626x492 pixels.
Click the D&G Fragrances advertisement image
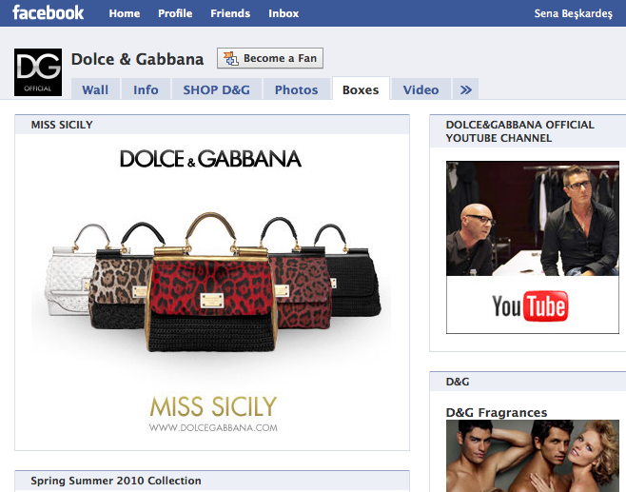point(533,456)
